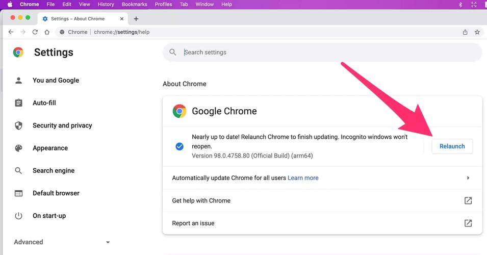The image size is (487, 255).
Task: Open Search engine settings
Action: click(54, 170)
